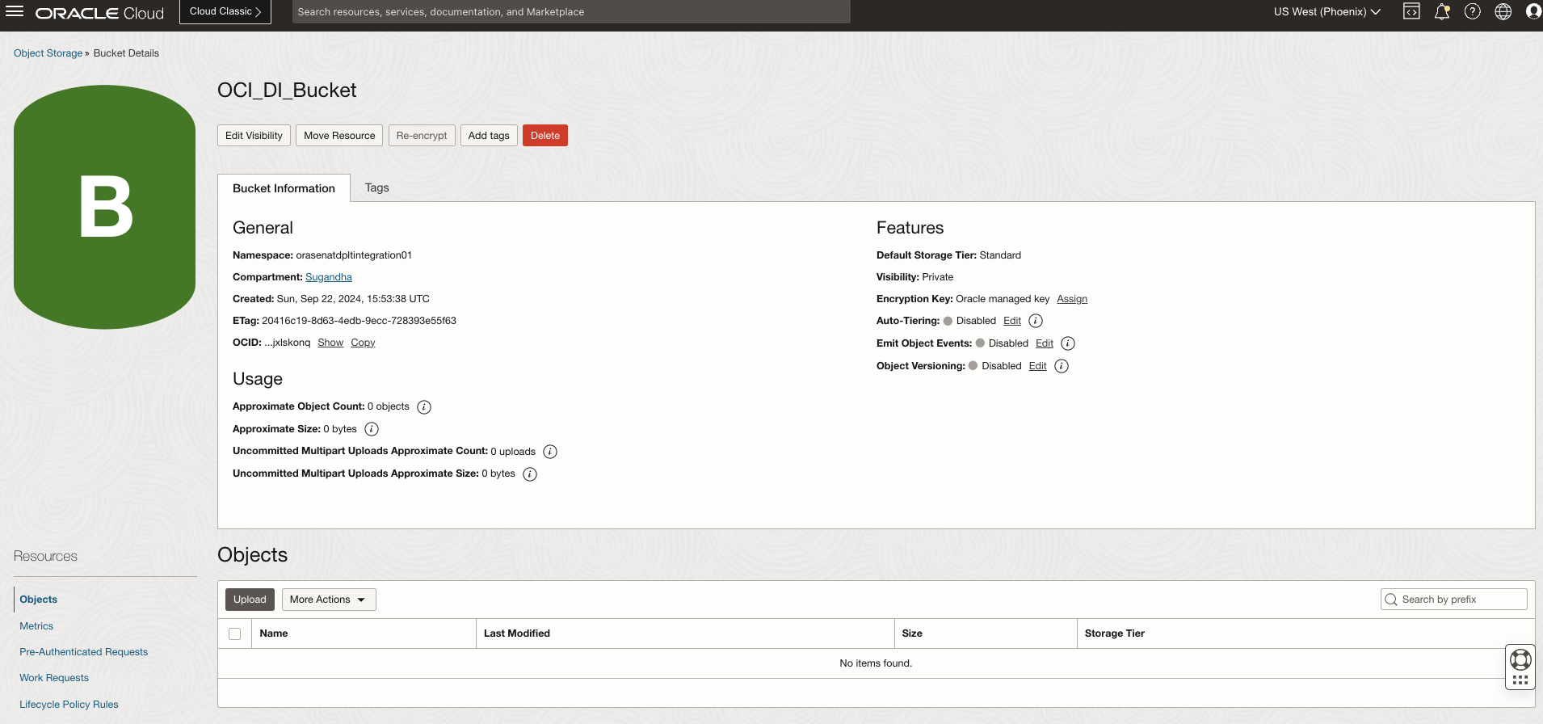Open the user profile avatar icon

pyautogui.click(x=1533, y=11)
